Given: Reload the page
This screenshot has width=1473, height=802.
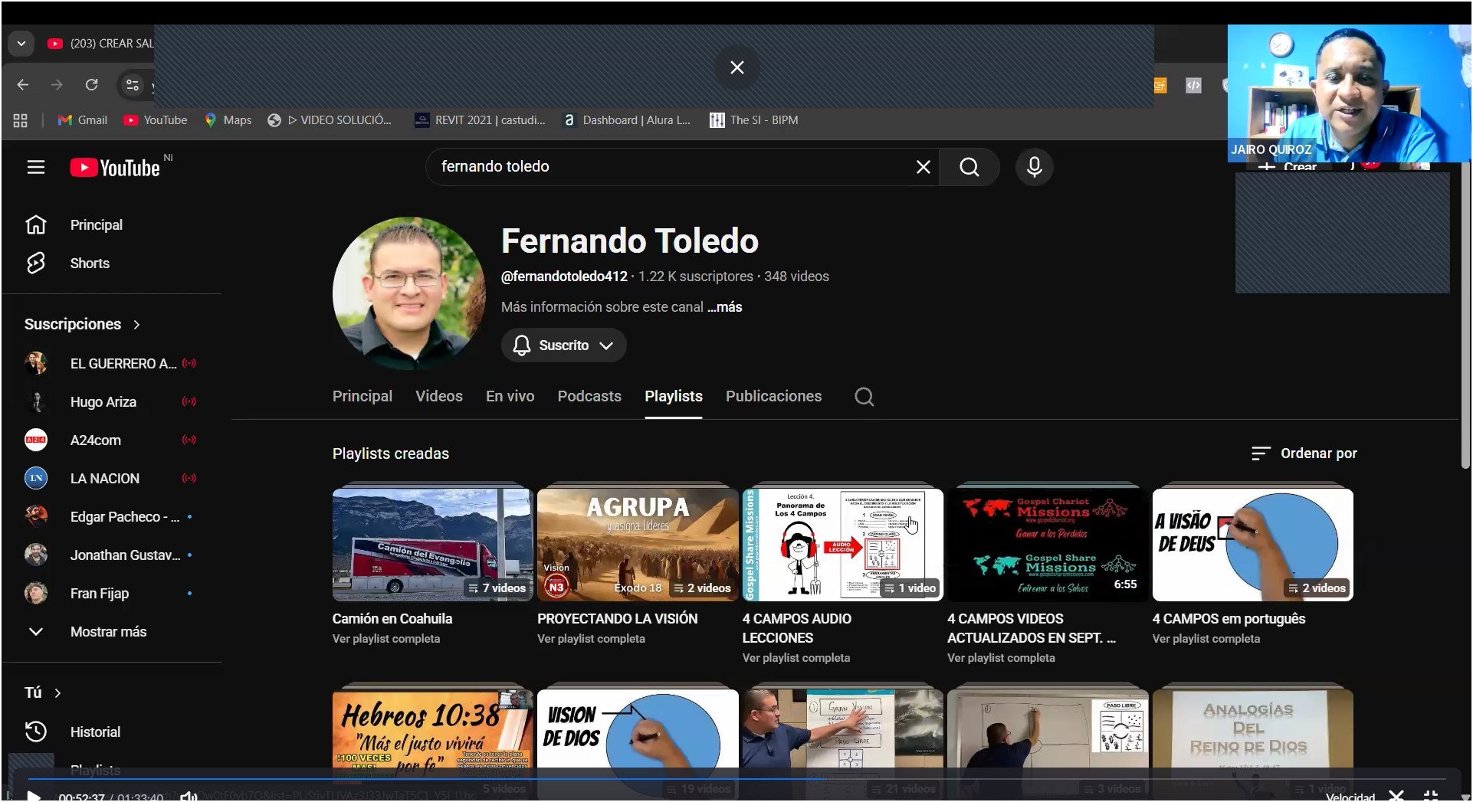Looking at the screenshot, I should 91,85.
